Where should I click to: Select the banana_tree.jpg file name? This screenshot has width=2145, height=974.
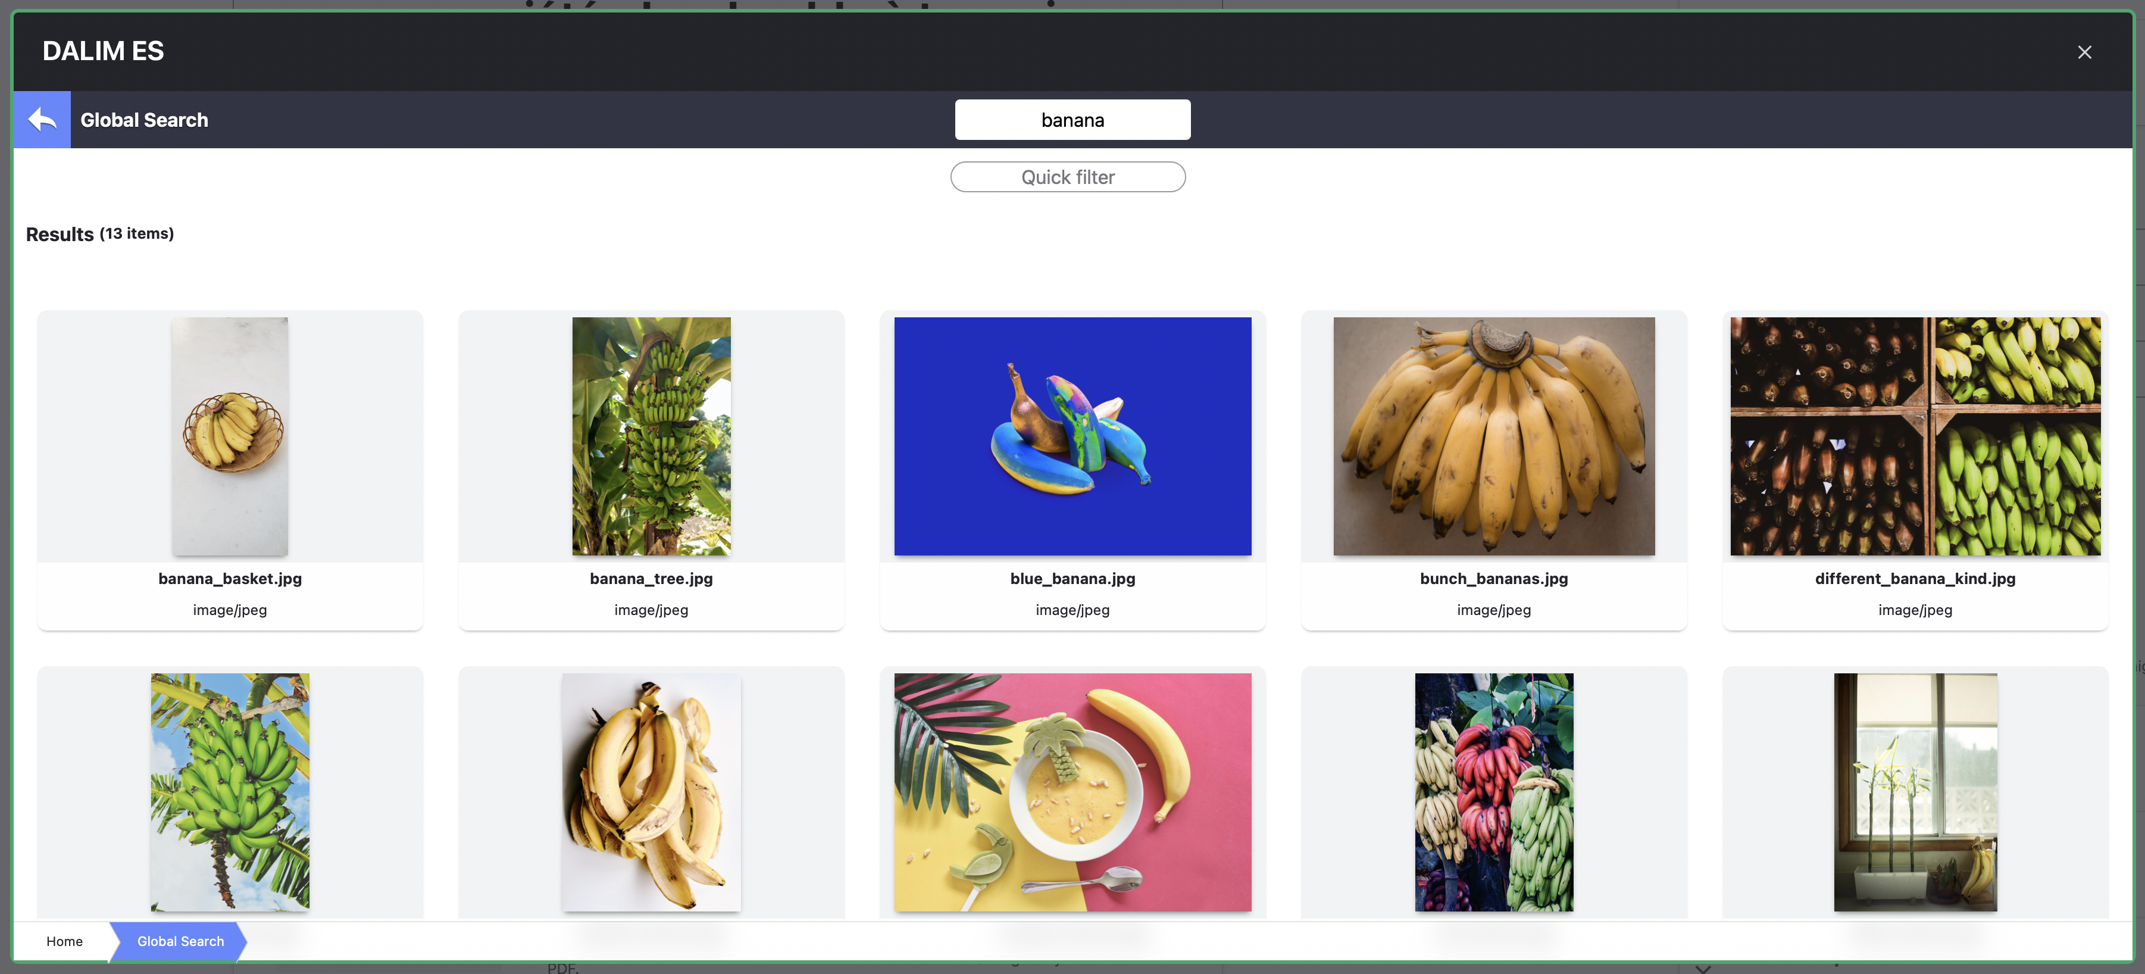coord(651,579)
